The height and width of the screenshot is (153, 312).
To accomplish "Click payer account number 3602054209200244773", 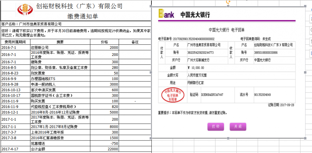I will coord(200,53).
